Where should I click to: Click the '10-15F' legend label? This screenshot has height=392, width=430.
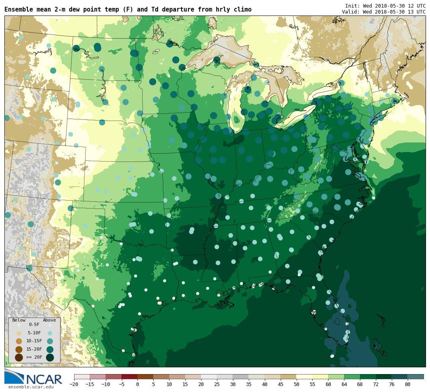[x=34, y=341]
